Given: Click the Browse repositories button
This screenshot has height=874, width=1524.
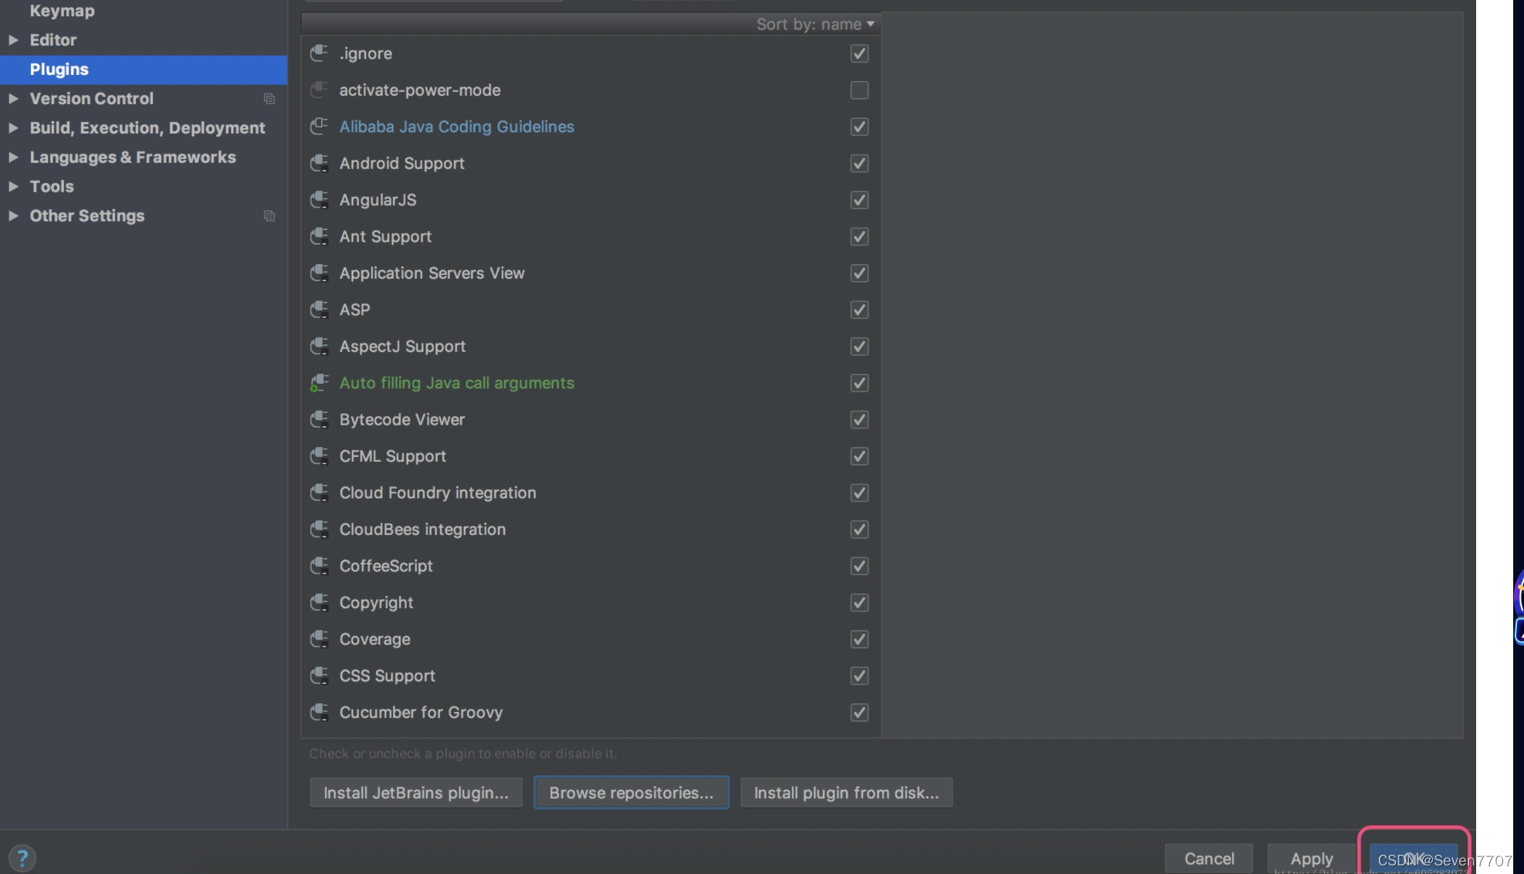Looking at the screenshot, I should pyautogui.click(x=631, y=793).
